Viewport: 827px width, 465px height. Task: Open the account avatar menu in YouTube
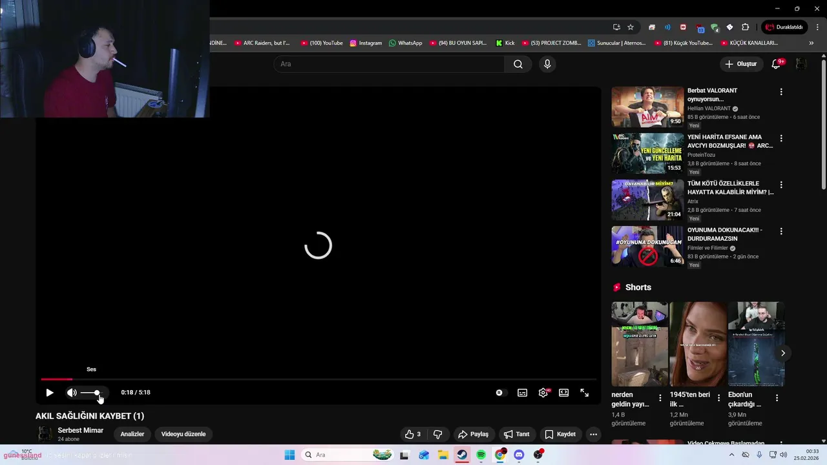point(801,64)
